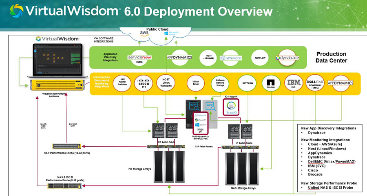Select the IBM SVC circle

[x=294, y=83]
